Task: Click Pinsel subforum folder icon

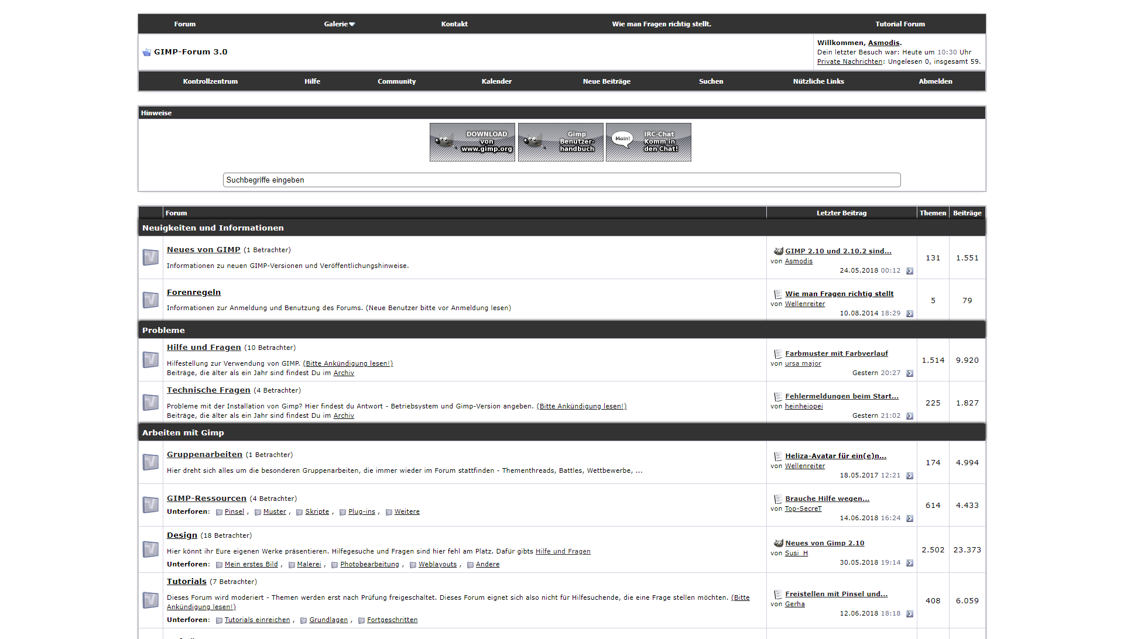Action: point(219,512)
